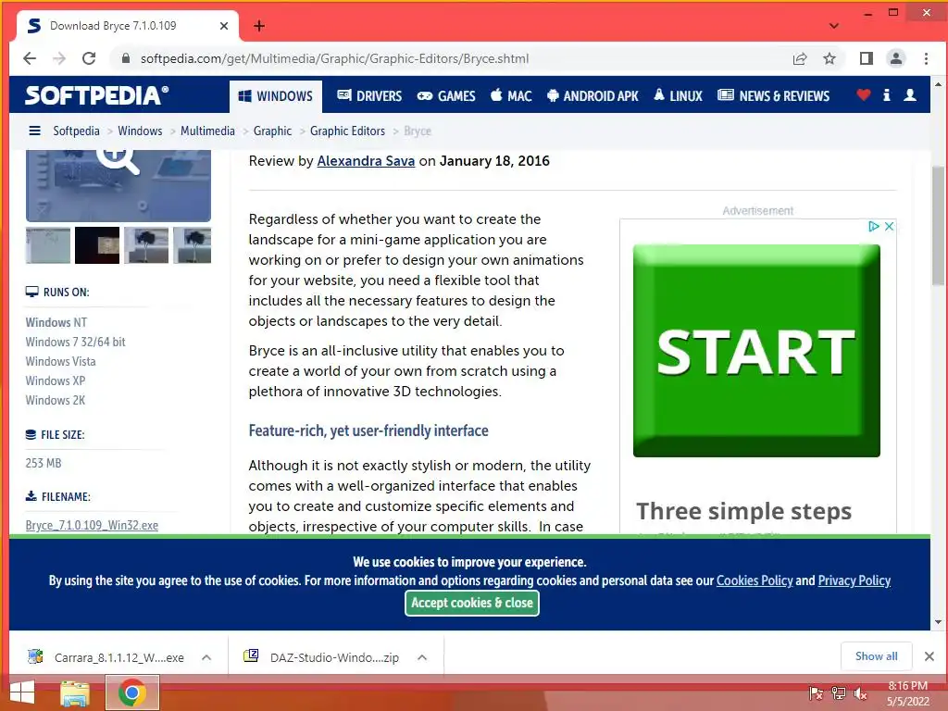Open the Drivers section
Viewport: 948px width, 711px height.
(x=369, y=96)
